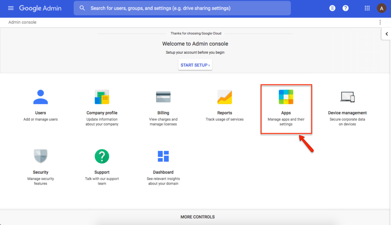This screenshot has height=225, width=391.
Task: Click 'Talk with our support team' text
Action: point(102,181)
